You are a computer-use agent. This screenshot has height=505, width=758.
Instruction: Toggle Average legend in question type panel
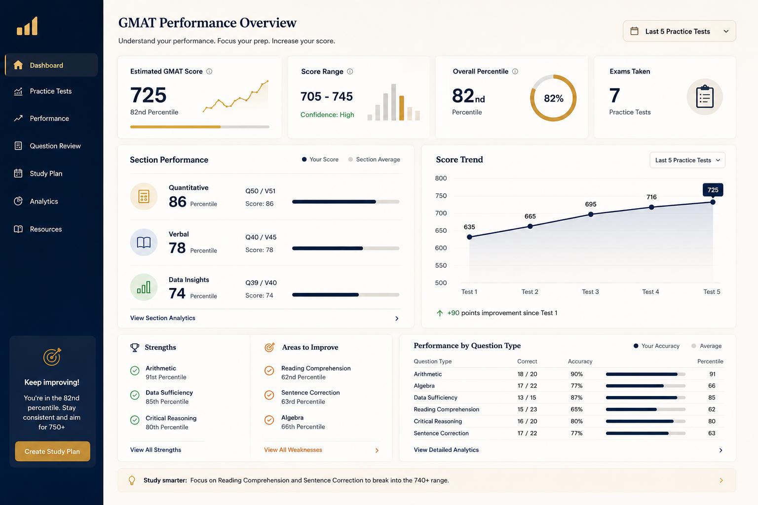click(x=707, y=346)
